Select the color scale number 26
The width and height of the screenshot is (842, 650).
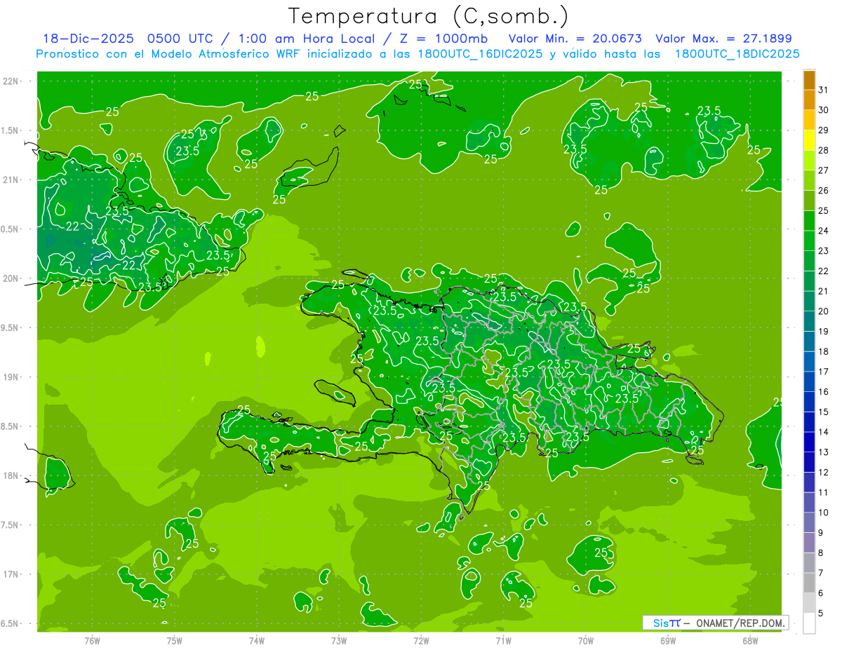824,191
